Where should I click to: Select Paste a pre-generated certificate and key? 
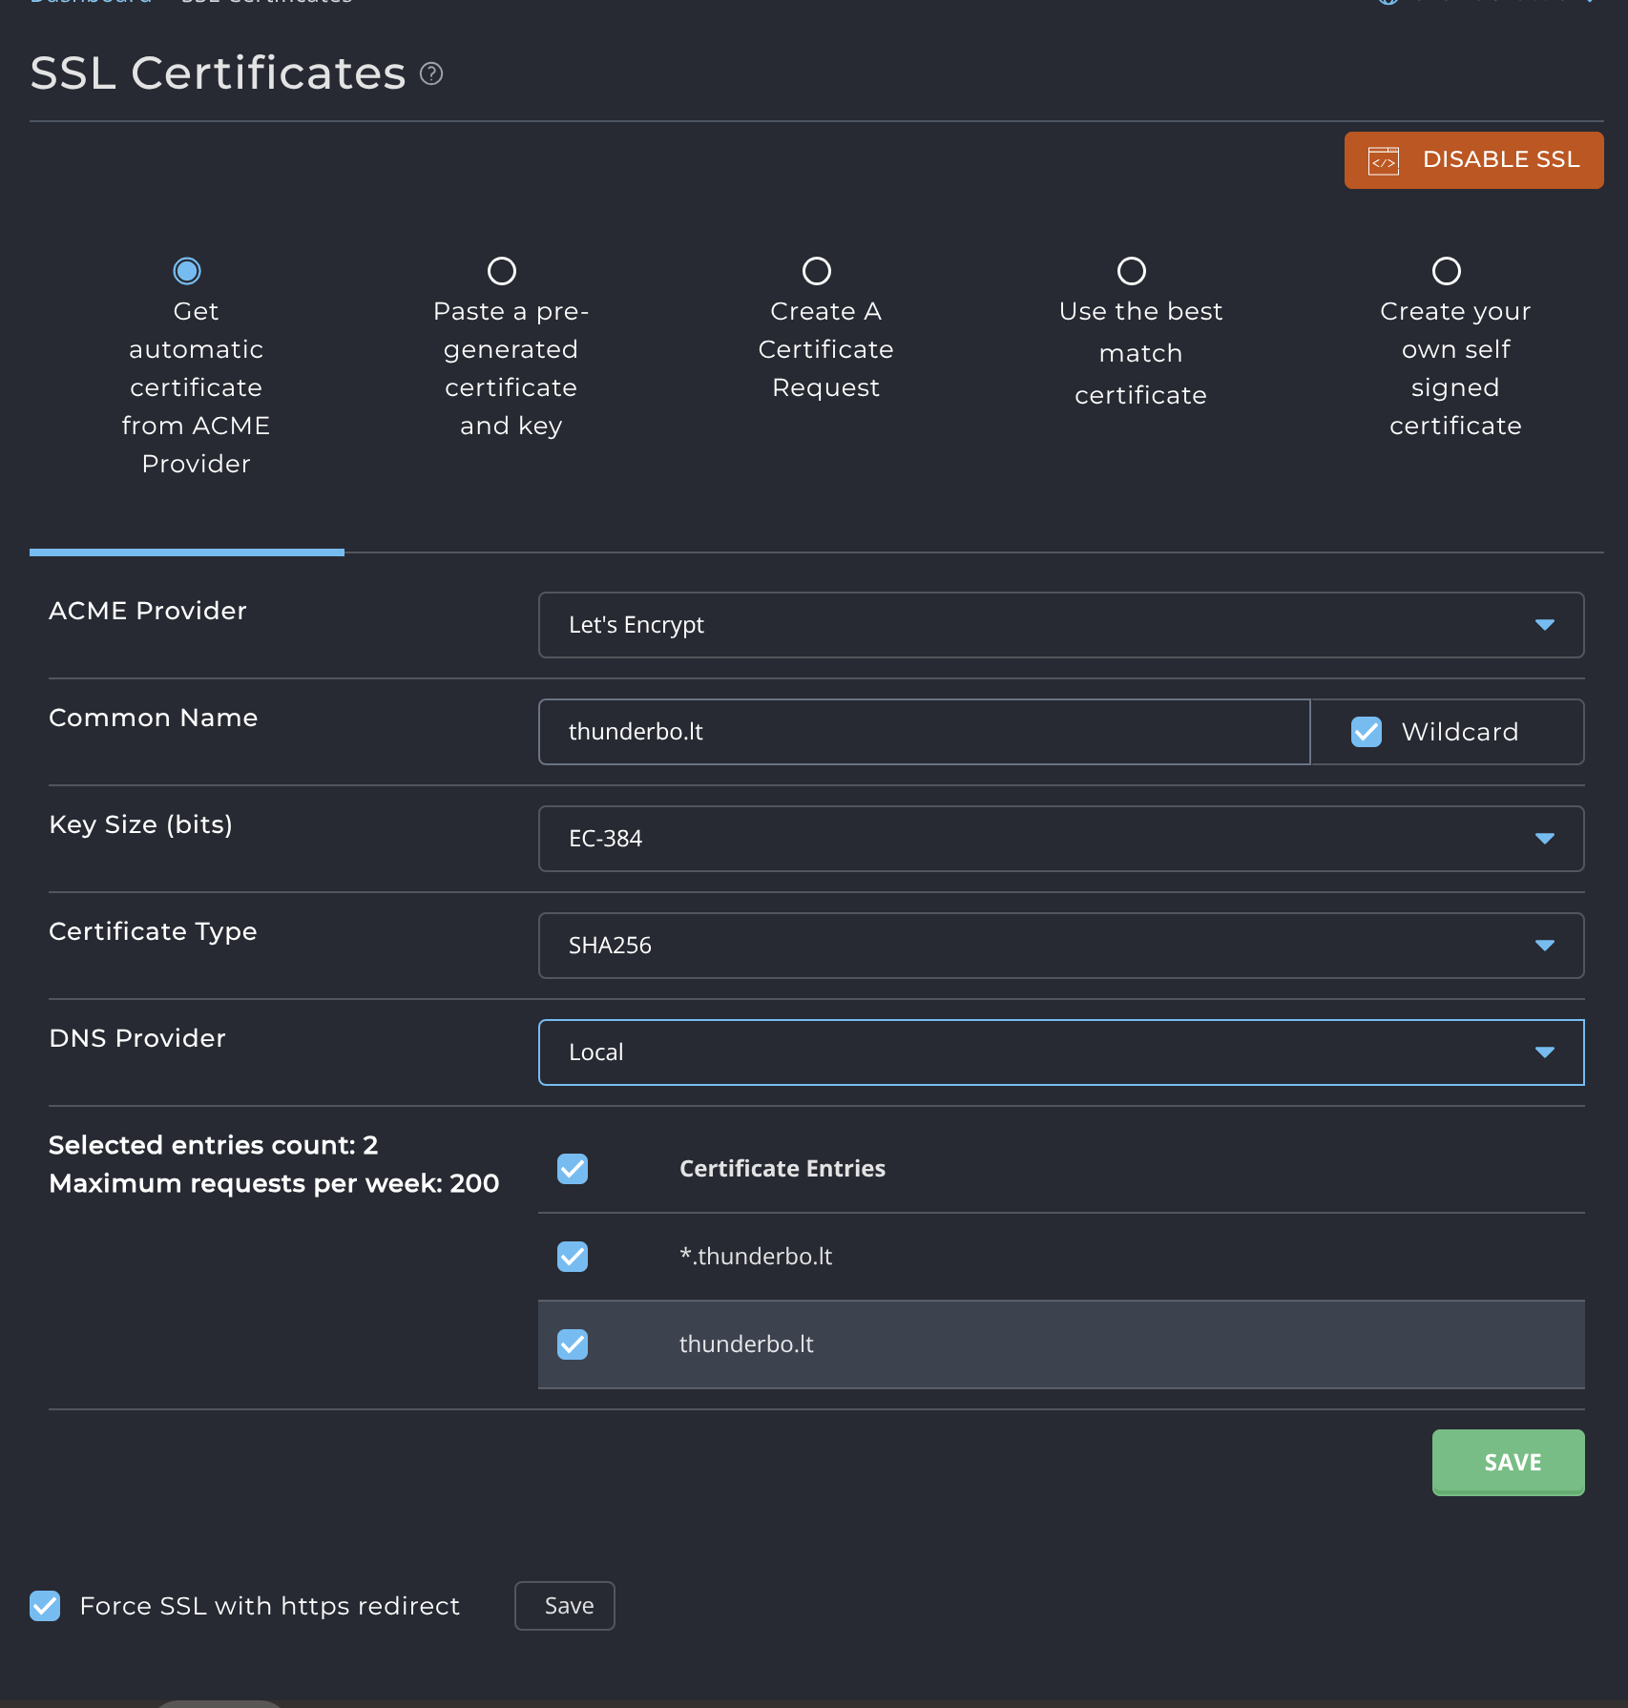point(502,271)
